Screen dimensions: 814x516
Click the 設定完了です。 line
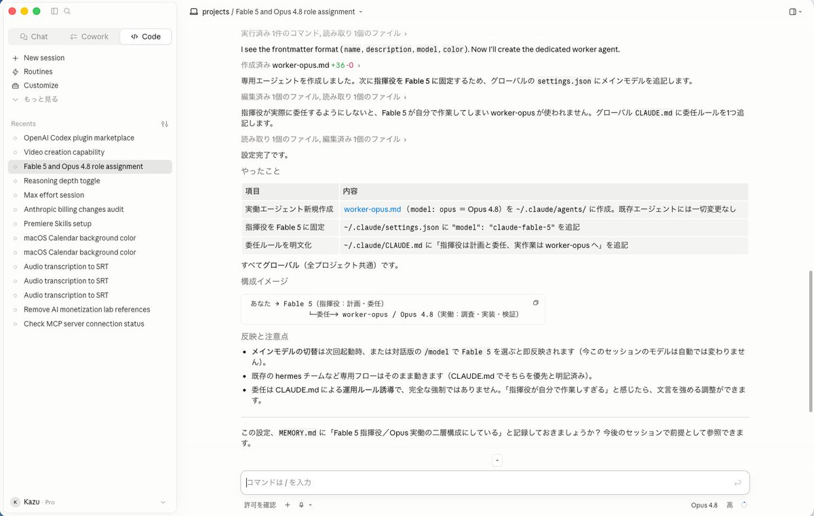265,155
